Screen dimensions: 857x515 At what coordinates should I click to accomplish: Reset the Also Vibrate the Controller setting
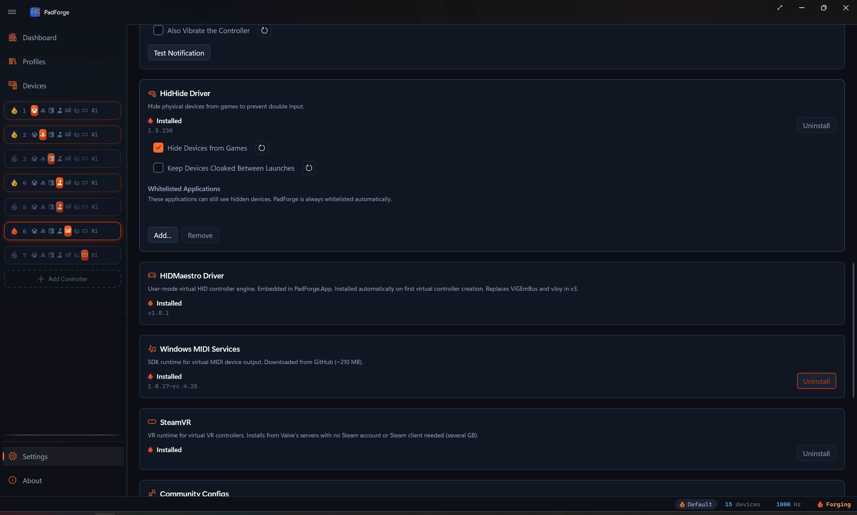tap(264, 30)
